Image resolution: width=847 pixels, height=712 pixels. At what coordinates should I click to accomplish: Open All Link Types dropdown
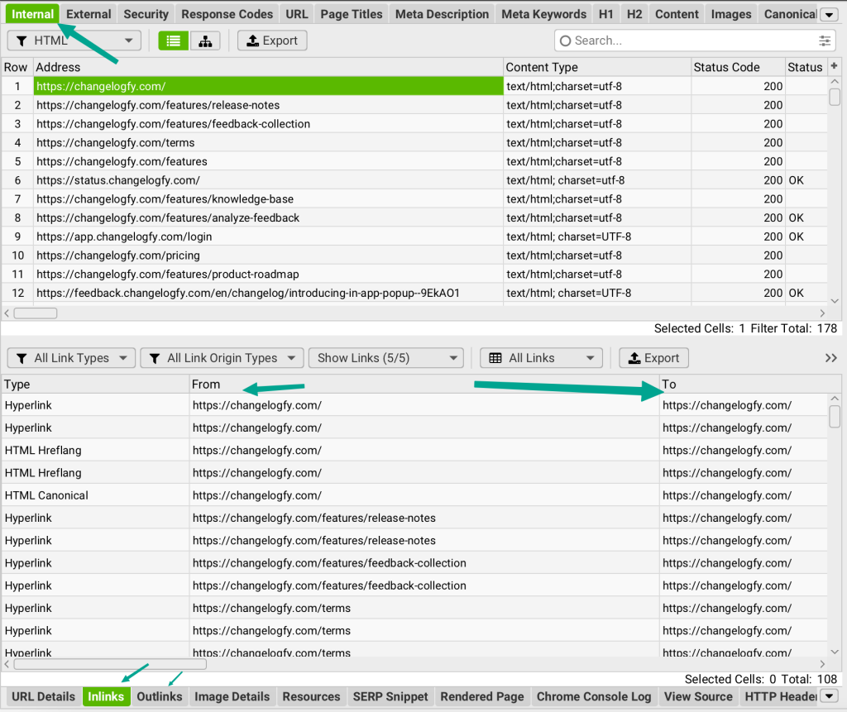71,358
